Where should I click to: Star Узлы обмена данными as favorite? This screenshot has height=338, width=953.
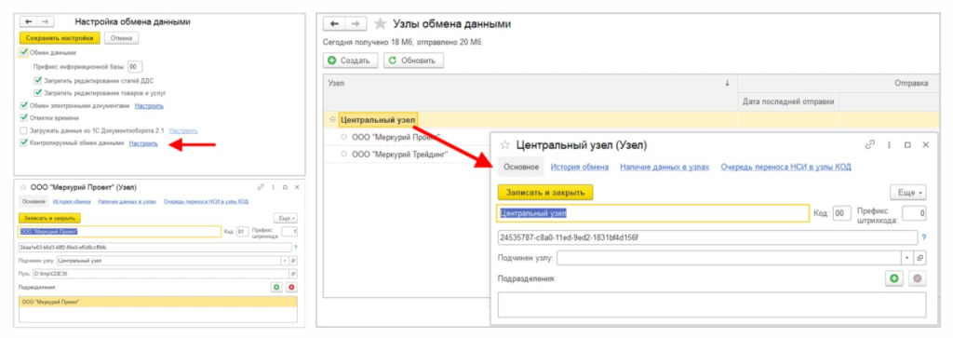(x=381, y=24)
